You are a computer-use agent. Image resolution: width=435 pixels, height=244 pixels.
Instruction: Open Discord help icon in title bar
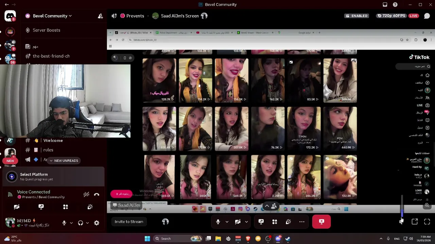tap(395, 4)
